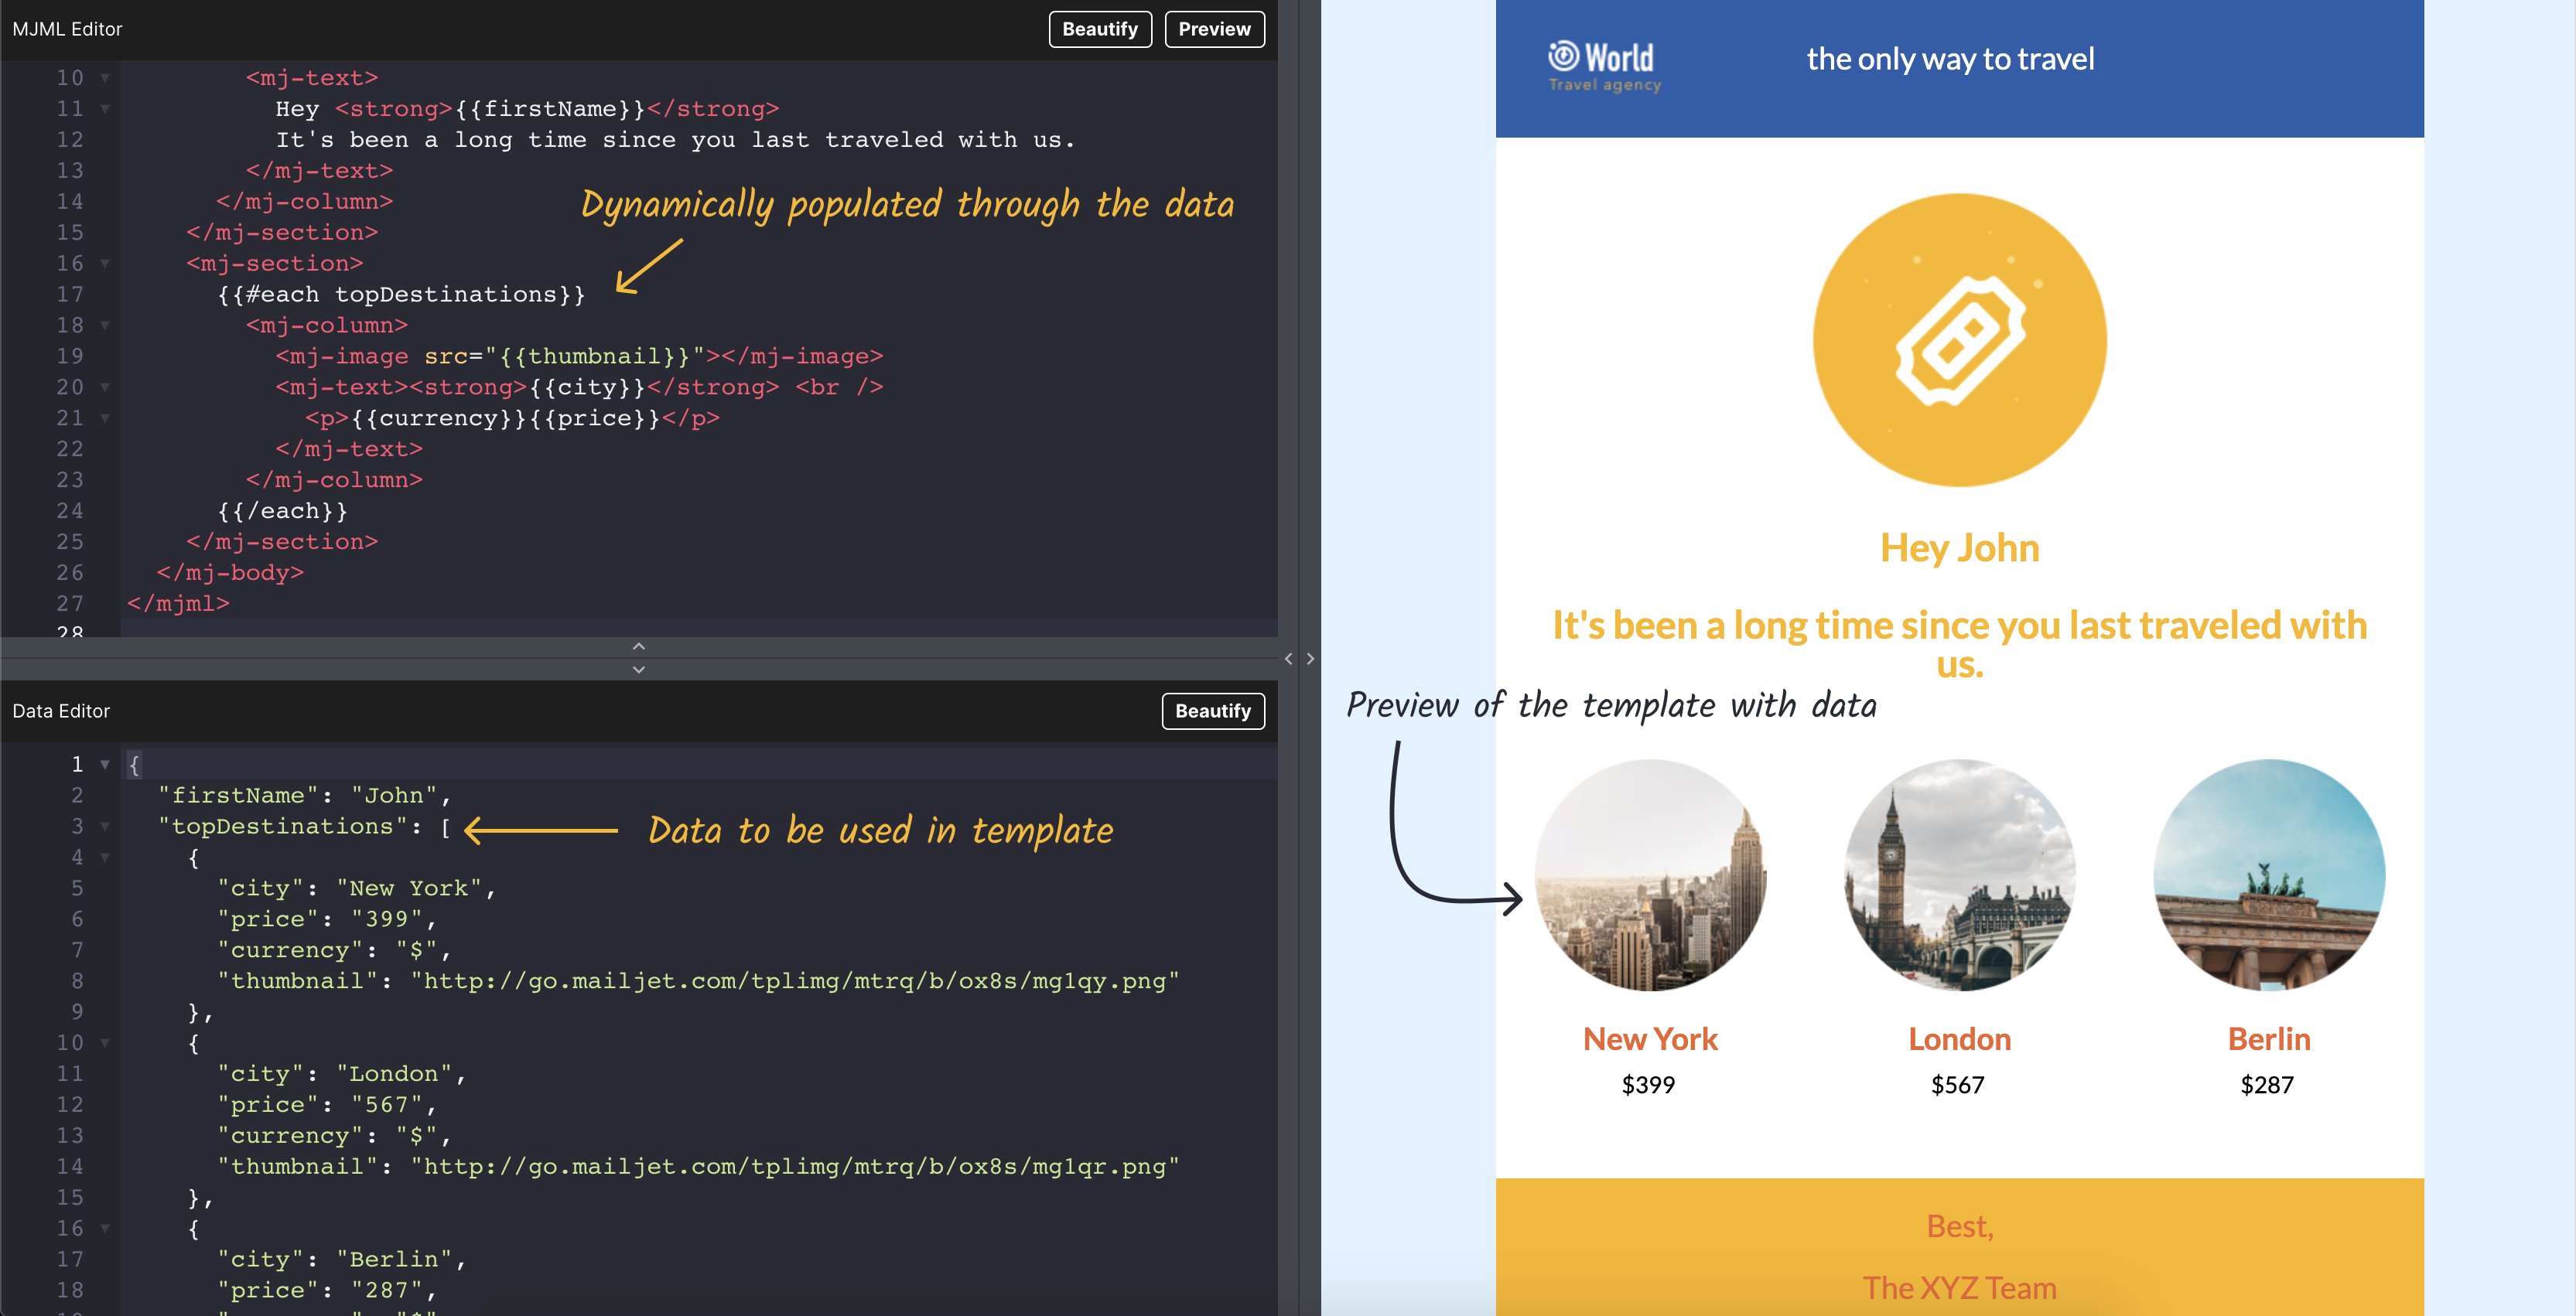
Task: Click the "firstName": "John" data line
Action: (x=304, y=796)
